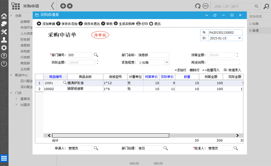Click the top bar plus circle icon
271x166 pixels.
[63, 6]
